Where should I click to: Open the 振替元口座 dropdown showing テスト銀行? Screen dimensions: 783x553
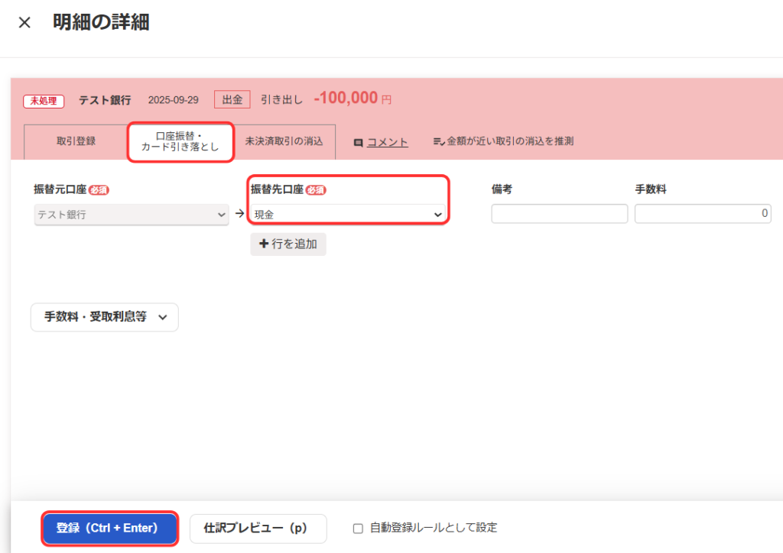click(130, 215)
